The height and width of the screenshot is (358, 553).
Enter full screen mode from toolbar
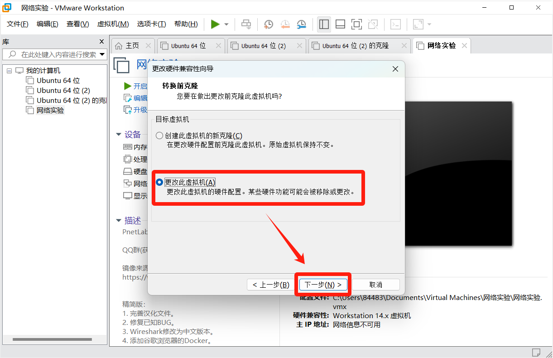pos(356,24)
